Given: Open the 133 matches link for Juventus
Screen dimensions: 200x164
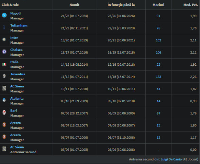Looking at the screenshot, I should pos(158,77).
